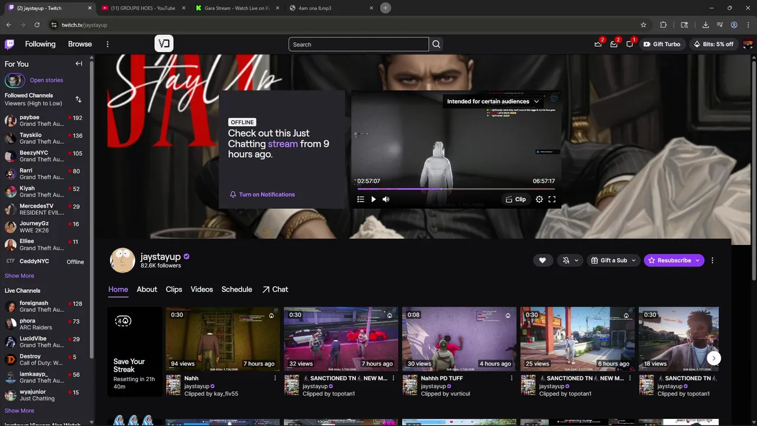Click the Bits: 5% off button
Screen dimensions: 757x426
pos(713,44)
